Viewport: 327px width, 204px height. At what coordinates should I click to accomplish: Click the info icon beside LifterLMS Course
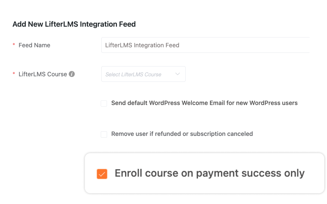point(72,74)
